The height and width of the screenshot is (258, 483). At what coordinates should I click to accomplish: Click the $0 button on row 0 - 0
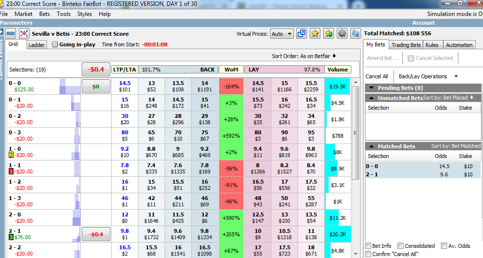click(96, 86)
